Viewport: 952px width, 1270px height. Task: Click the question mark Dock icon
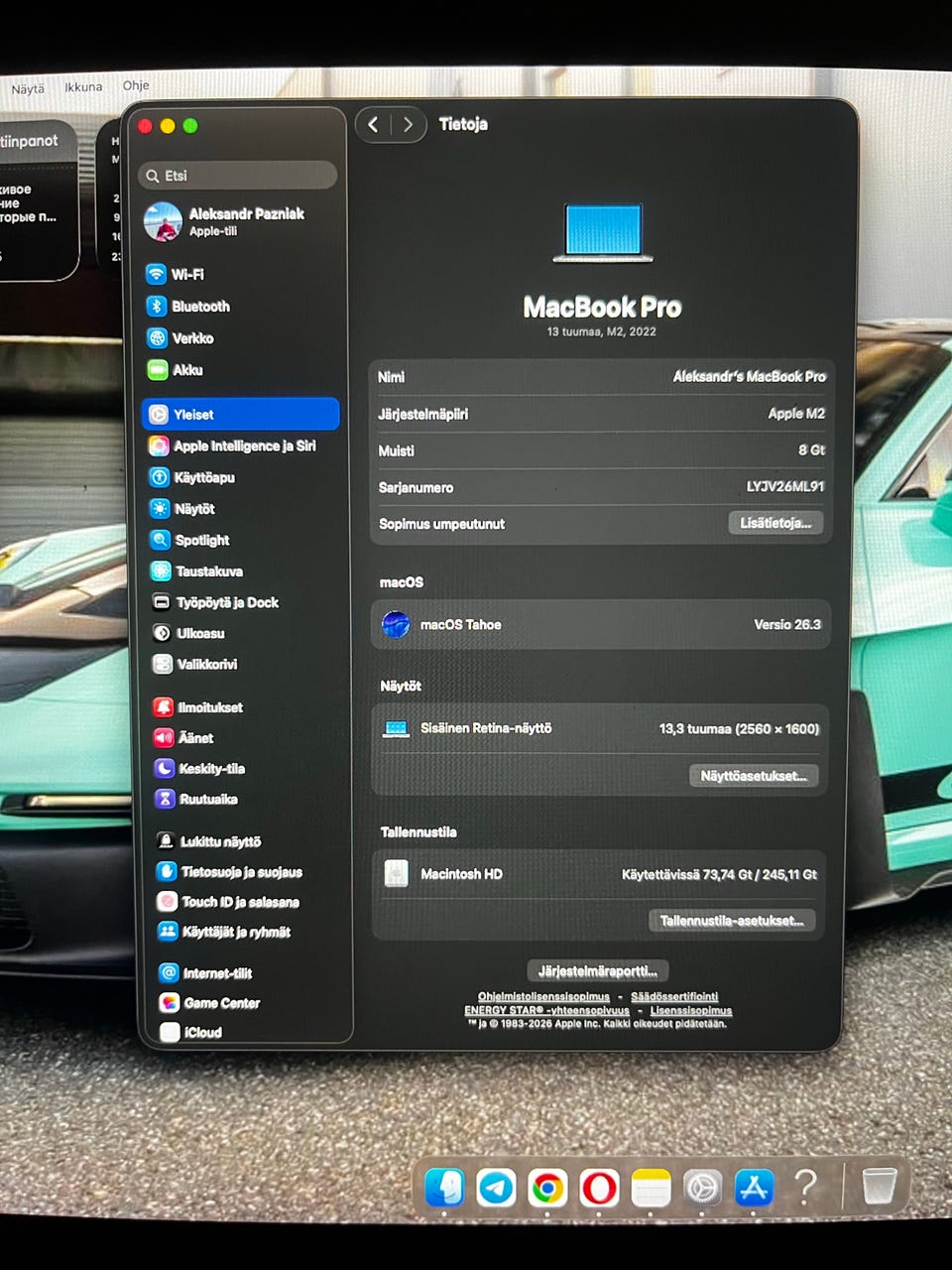click(806, 1186)
